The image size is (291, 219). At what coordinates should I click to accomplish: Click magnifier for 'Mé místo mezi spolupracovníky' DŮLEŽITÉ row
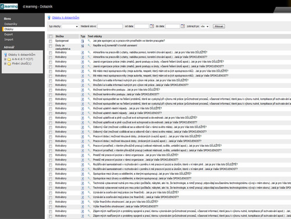(x=89, y=71)
